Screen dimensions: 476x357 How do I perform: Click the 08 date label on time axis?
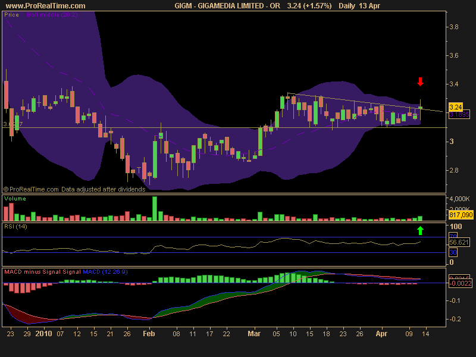[176, 334]
